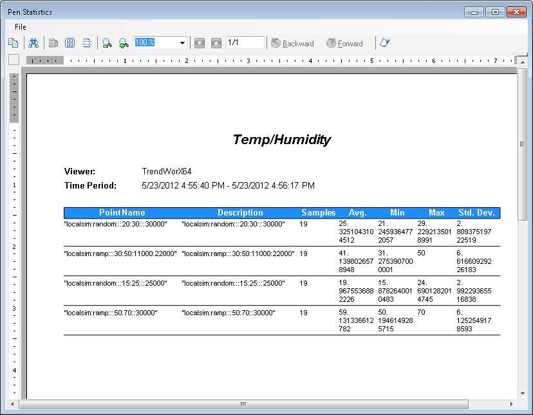The image size is (533, 415).
Task: Expand the 100 % zoom dropdown
Action: point(183,43)
